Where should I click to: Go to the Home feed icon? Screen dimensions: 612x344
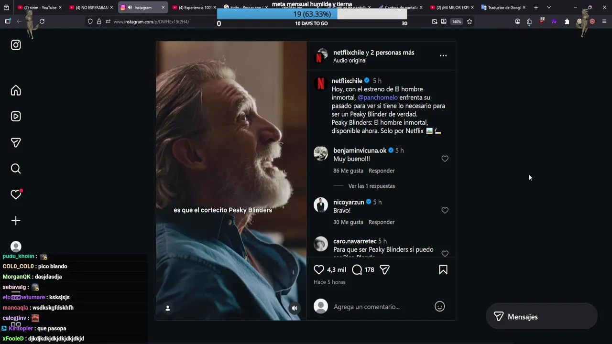16,91
